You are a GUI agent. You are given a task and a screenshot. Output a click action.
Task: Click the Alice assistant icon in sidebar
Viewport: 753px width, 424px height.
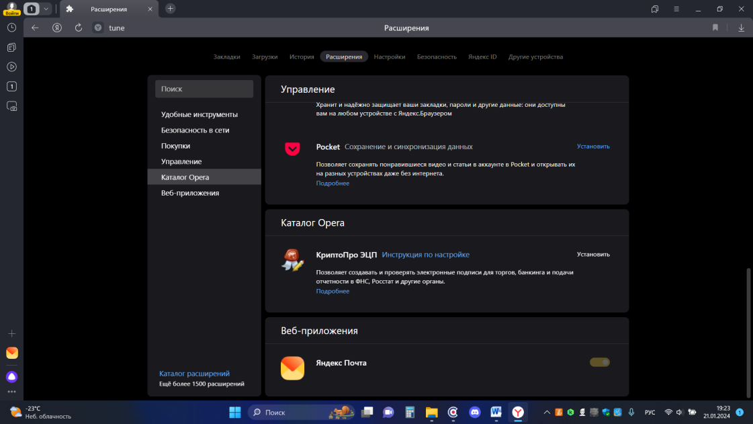tap(11, 376)
